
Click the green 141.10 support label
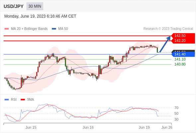coord(180,59)
